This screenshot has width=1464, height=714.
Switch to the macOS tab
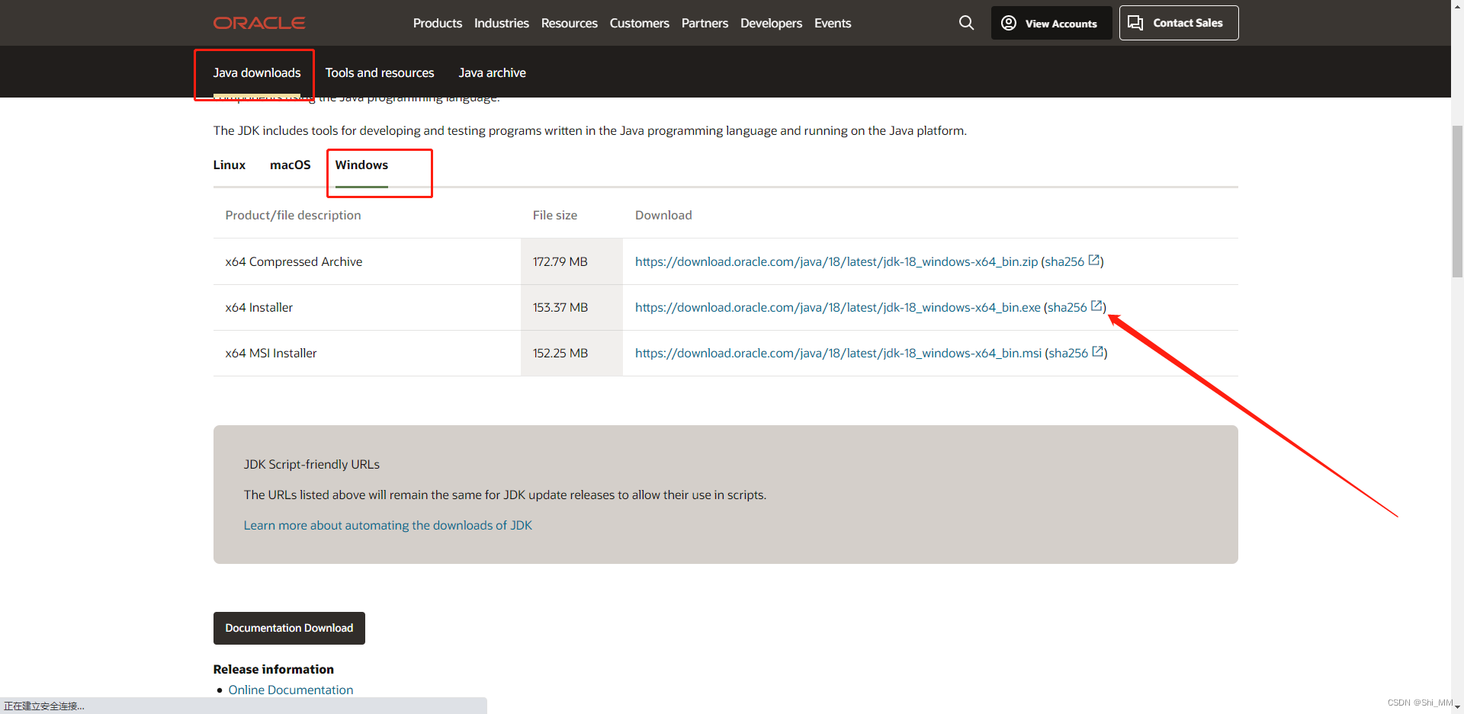pos(291,165)
